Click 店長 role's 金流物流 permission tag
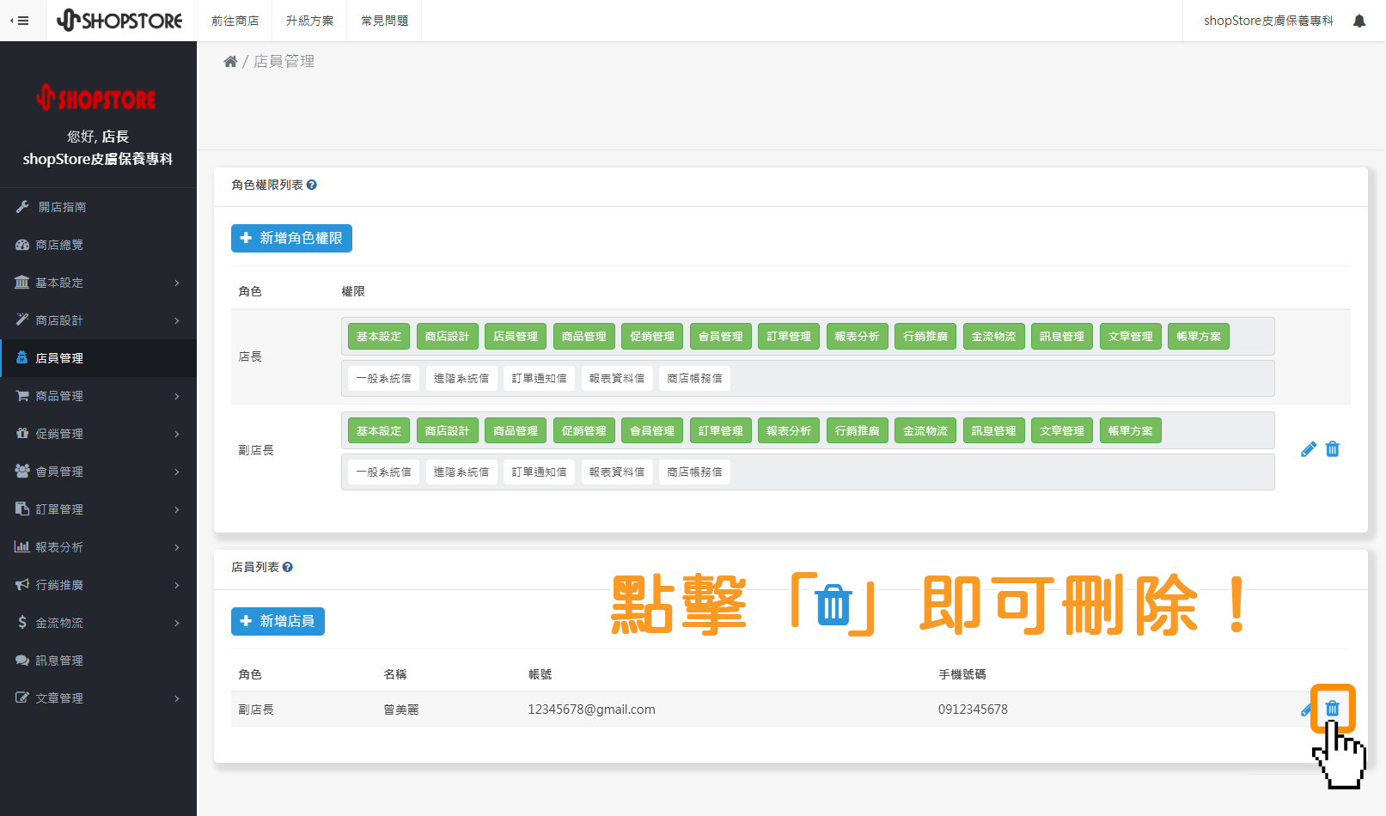This screenshot has height=816, width=1386. click(x=994, y=337)
